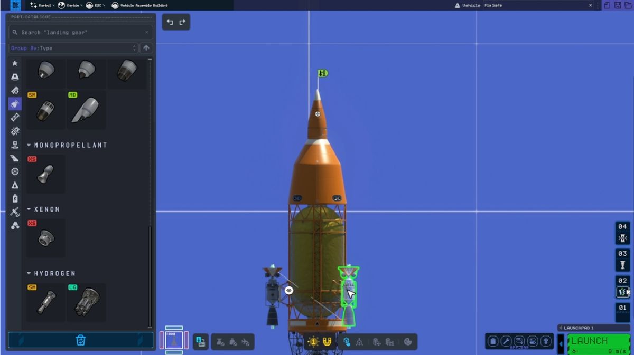Screen dimensions: 634x355
Task: Select the highlighted Engines category in part catalogue
Action: point(15,103)
